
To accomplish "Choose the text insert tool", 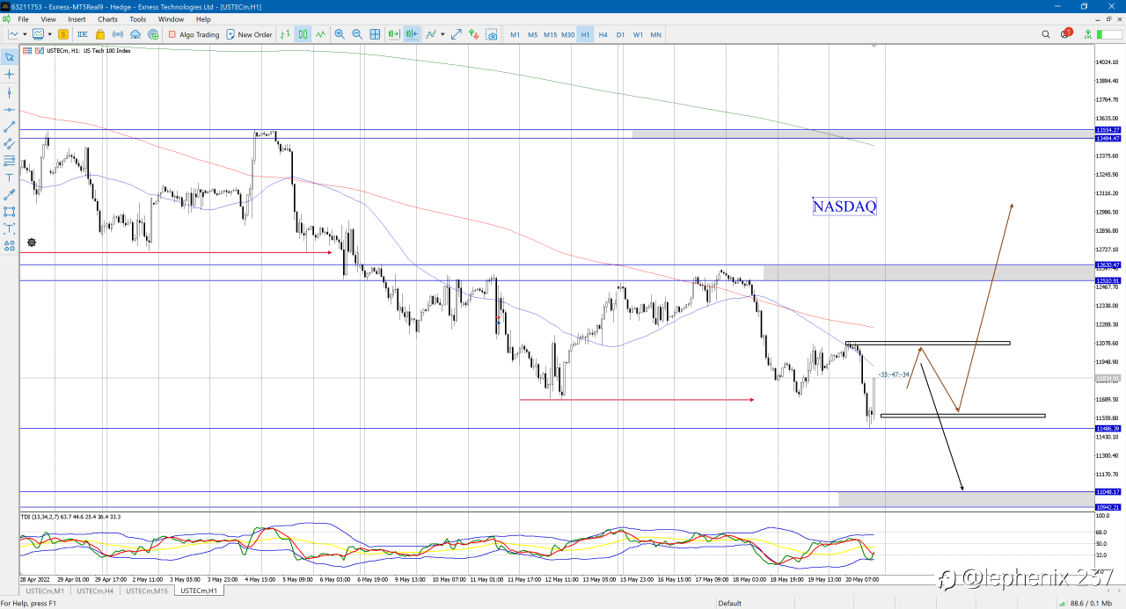I will click(10, 178).
